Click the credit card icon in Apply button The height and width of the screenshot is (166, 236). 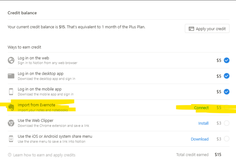click(x=191, y=29)
